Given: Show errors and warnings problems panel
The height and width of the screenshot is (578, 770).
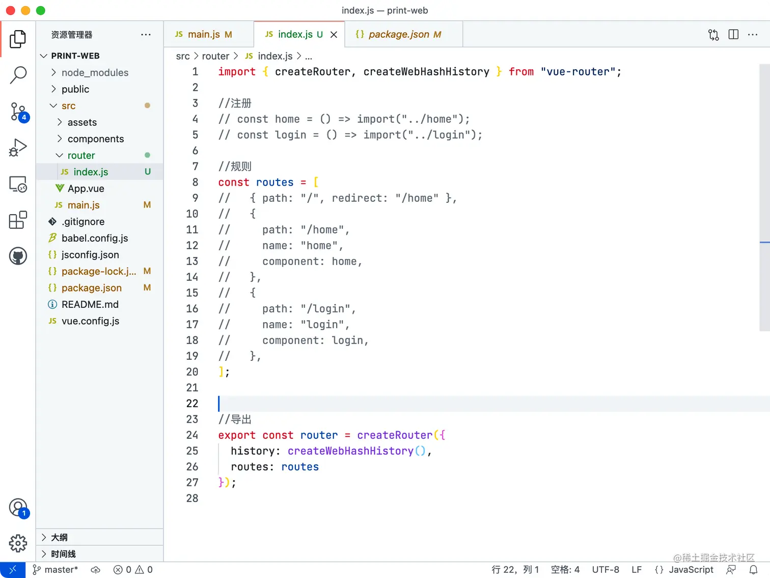Looking at the screenshot, I should pos(133,570).
